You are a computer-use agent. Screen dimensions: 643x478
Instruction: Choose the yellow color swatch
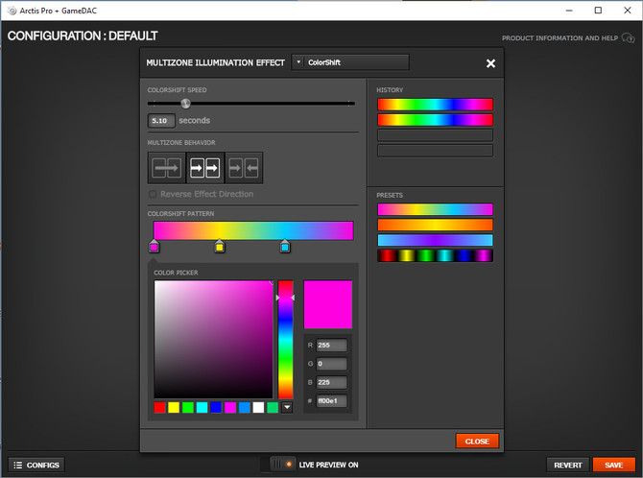[x=174, y=407]
